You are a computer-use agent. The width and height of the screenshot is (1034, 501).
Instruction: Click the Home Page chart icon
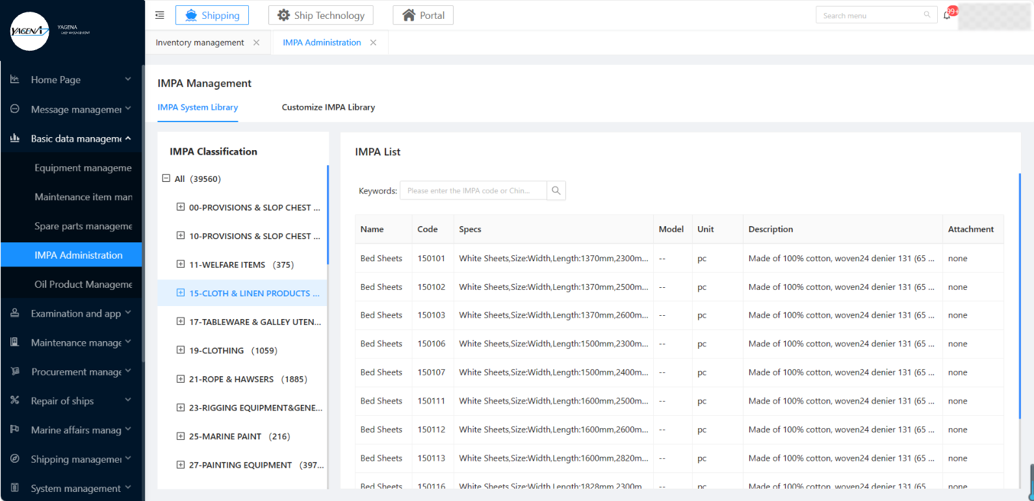15,79
